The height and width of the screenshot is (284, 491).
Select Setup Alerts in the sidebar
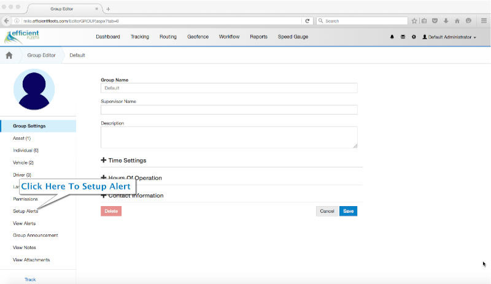25,211
